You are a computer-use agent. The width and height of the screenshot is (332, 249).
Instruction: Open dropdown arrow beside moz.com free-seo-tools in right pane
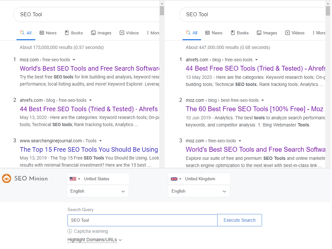tap(240, 141)
